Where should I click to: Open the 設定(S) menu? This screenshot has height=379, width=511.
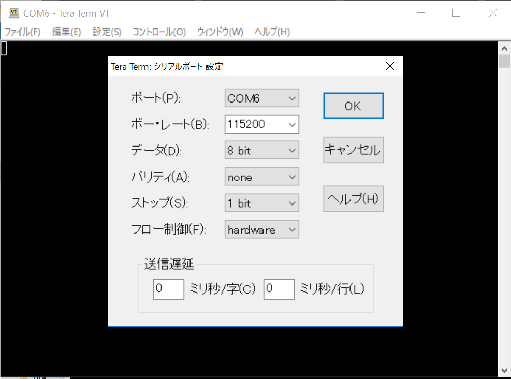[x=107, y=32]
